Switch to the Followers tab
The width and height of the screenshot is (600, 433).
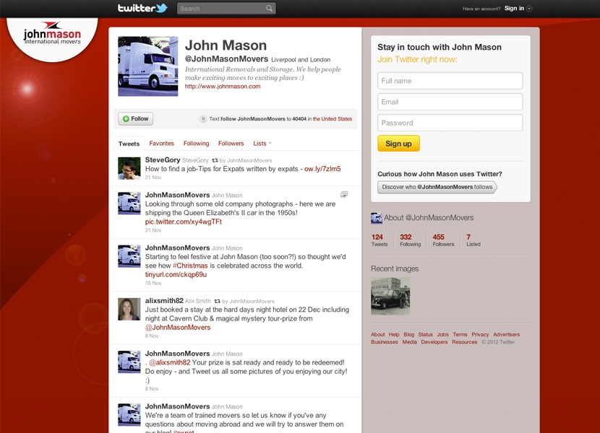(231, 144)
